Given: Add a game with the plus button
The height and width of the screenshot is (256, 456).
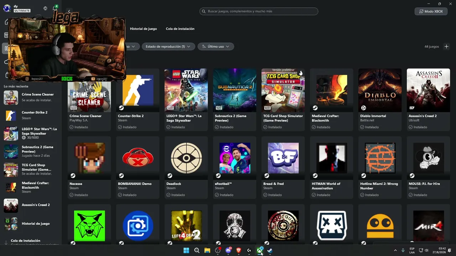Looking at the screenshot, I should coord(446,47).
